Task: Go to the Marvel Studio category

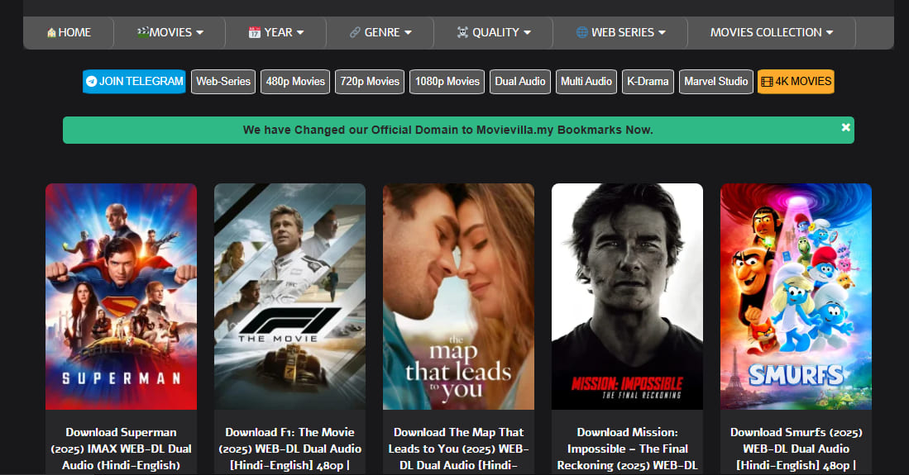Action: pyautogui.click(x=715, y=82)
